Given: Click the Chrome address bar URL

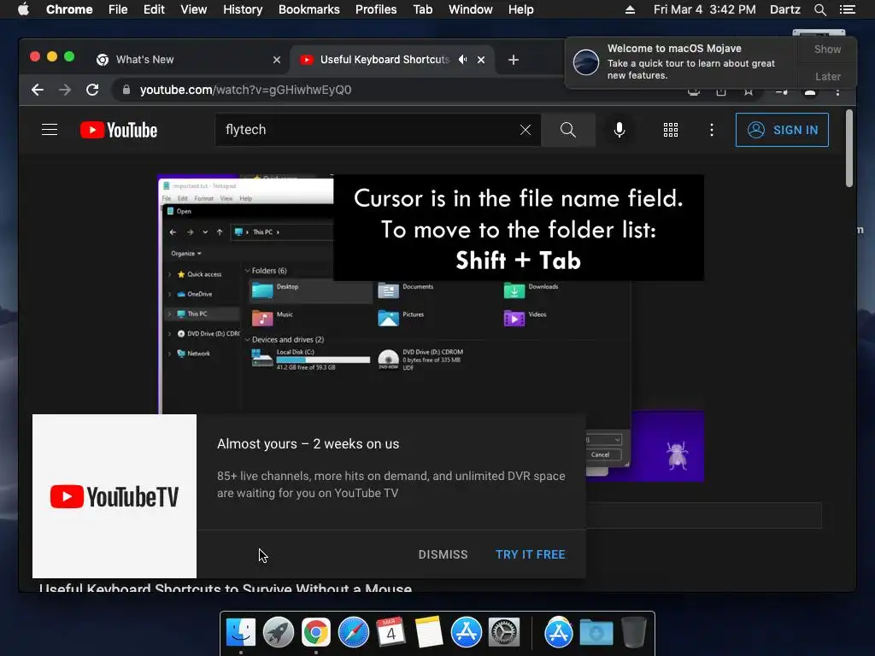Looking at the screenshot, I should click(x=245, y=90).
